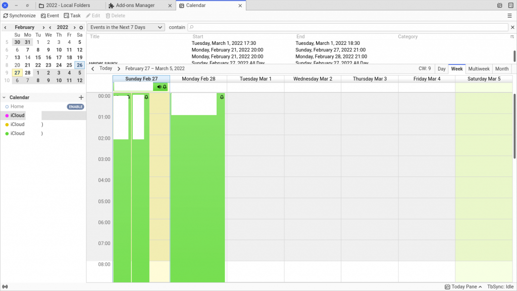Open the Add-ons Manager tab
Image resolution: width=517 pixels, height=291 pixels.
coord(134,6)
